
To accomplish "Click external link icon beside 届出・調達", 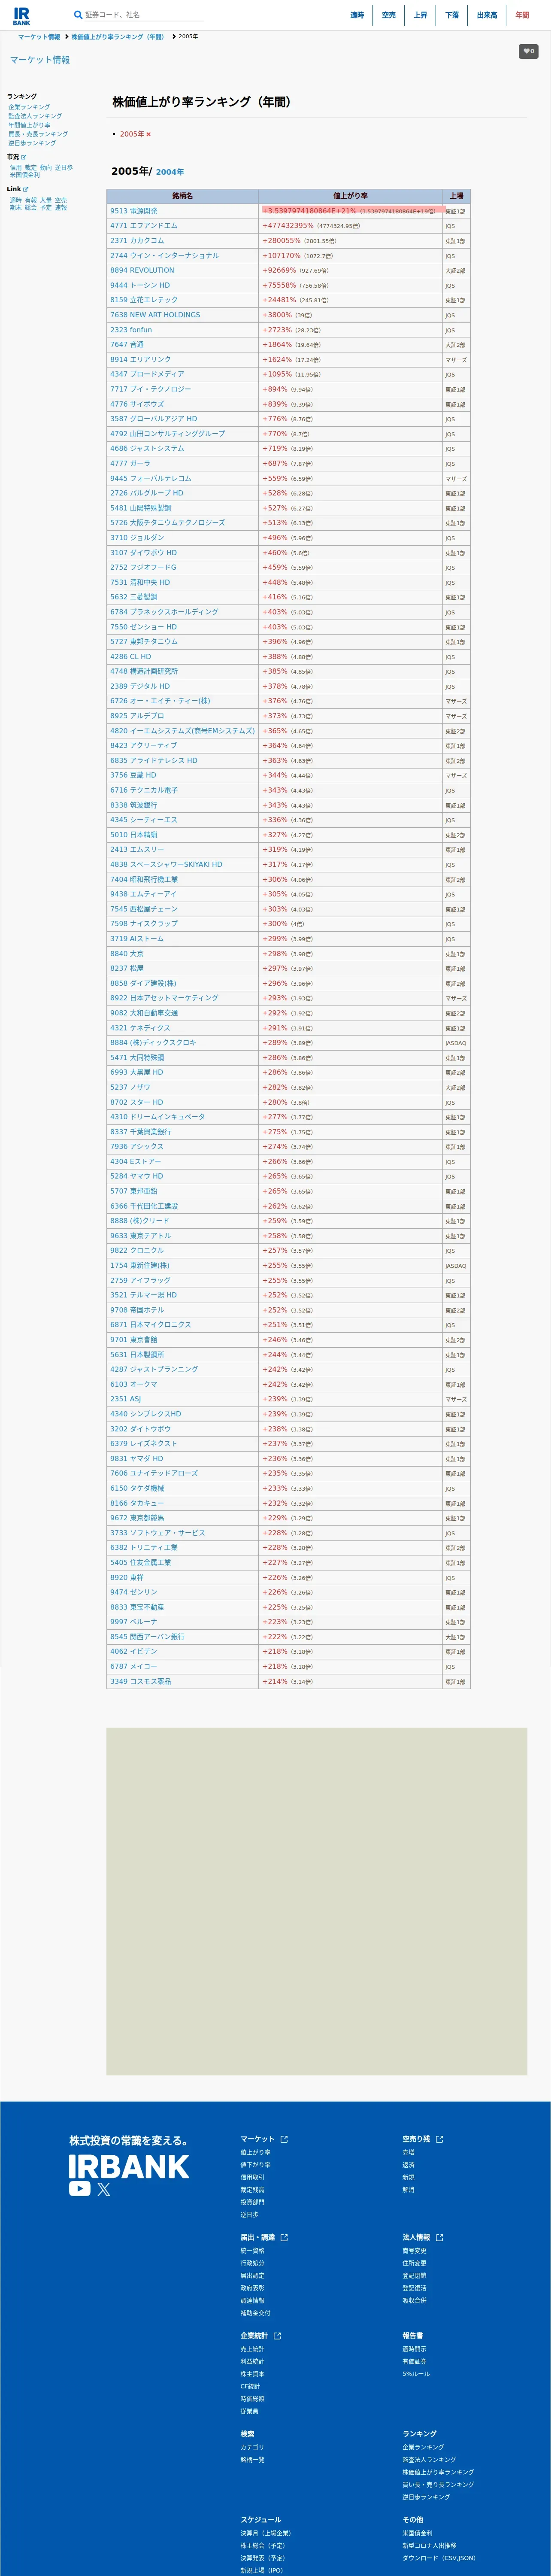I will click(x=284, y=2237).
